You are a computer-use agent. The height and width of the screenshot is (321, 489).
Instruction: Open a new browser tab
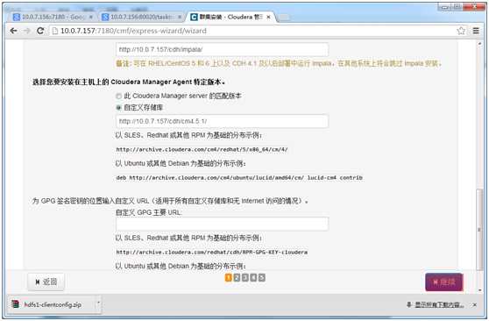tap(284, 18)
